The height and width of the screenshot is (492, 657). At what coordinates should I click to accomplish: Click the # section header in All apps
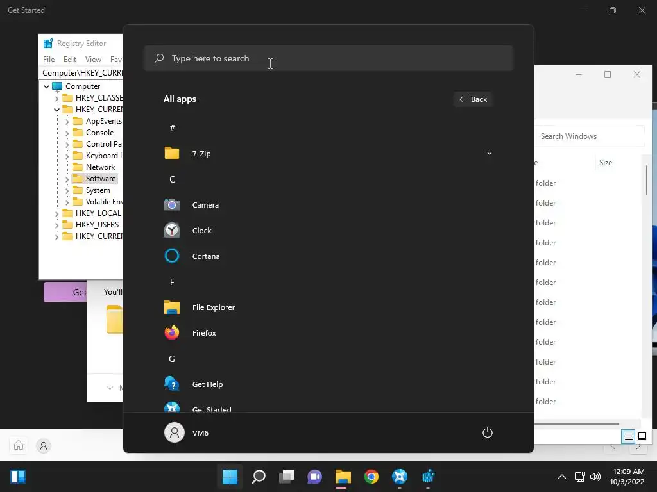(172, 128)
